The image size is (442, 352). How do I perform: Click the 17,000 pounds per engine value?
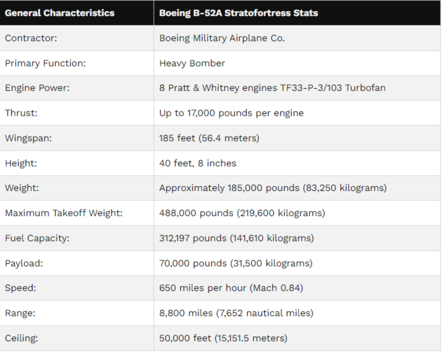231,113
